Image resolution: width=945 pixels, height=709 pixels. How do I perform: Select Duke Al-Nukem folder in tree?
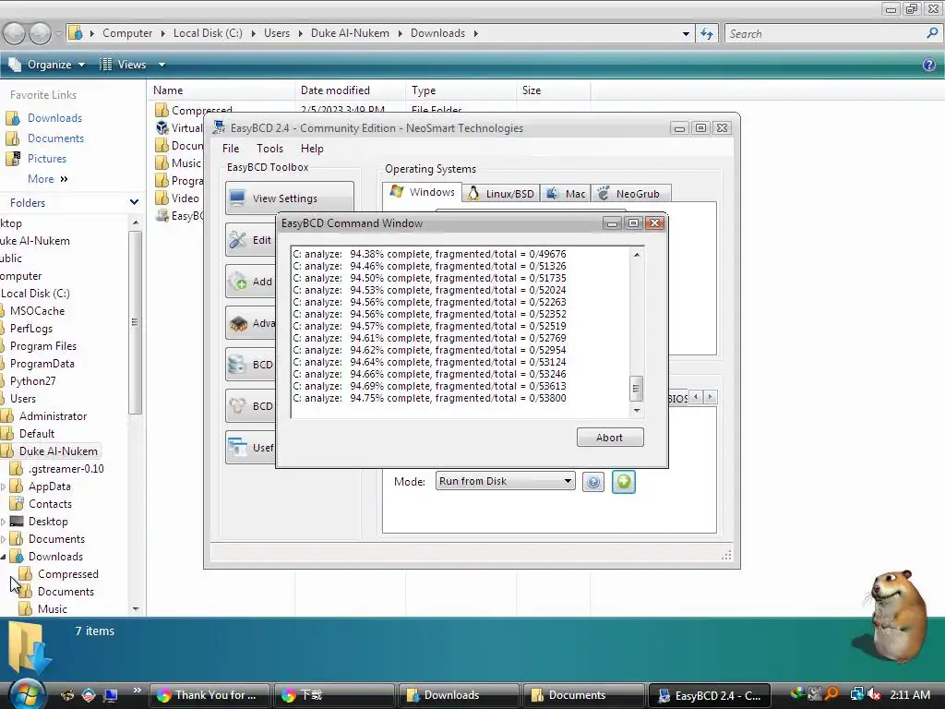click(x=58, y=451)
